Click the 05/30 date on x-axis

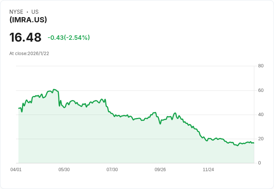(64, 170)
